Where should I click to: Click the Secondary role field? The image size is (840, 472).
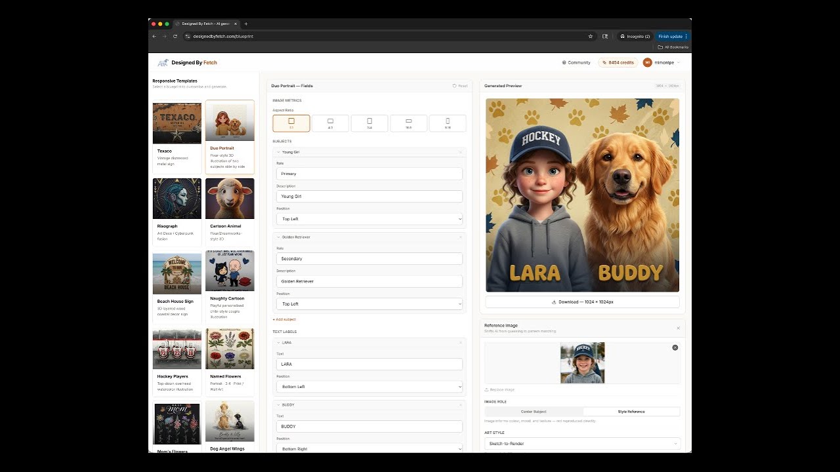click(369, 259)
